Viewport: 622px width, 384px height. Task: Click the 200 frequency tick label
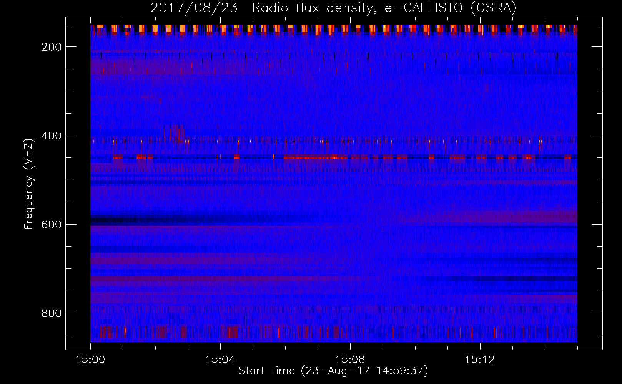coord(52,47)
